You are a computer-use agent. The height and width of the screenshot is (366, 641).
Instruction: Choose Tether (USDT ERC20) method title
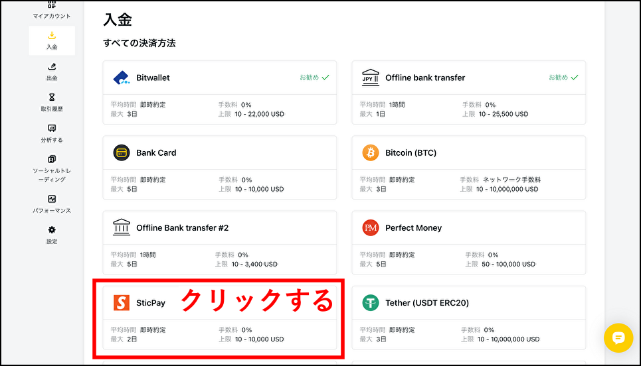[x=427, y=303]
